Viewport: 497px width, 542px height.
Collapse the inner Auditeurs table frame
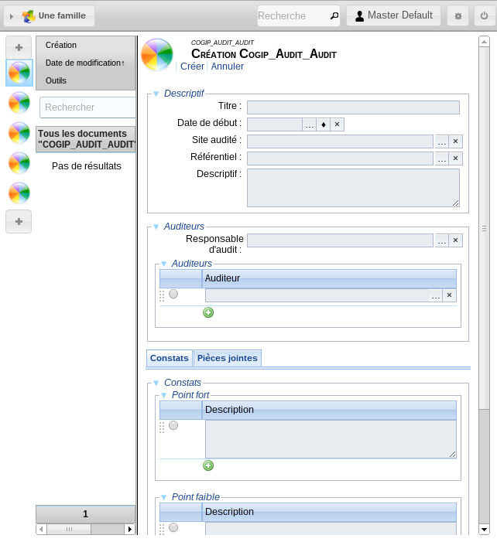(163, 264)
